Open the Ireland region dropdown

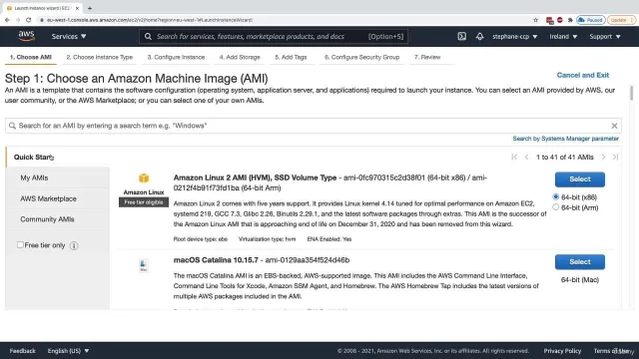(563, 36)
